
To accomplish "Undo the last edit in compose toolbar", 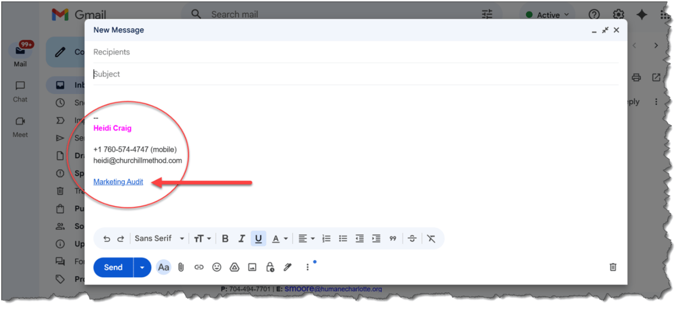I will (x=106, y=239).
